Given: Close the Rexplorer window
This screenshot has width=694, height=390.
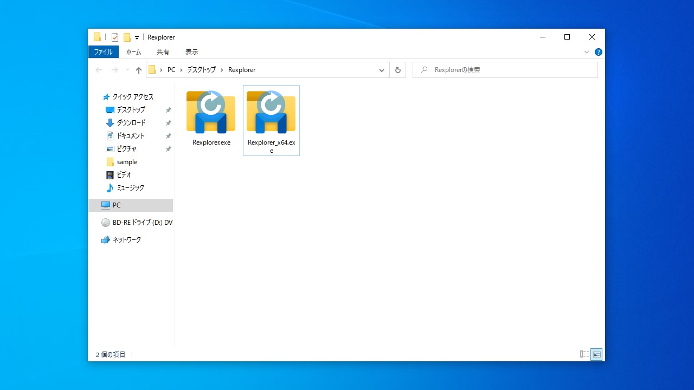Looking at the screenshot, I should pyautogui.click(x=592, y=37).
